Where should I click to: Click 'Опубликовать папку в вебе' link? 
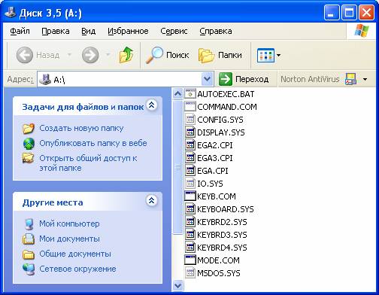pyautogui.click(x=93, y=143)
